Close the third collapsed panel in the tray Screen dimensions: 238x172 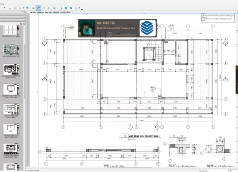pyautogui.click(x=24, y=21)
